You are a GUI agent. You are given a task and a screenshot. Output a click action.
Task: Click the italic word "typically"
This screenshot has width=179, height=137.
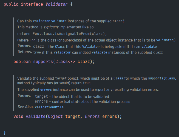[51, 27]
